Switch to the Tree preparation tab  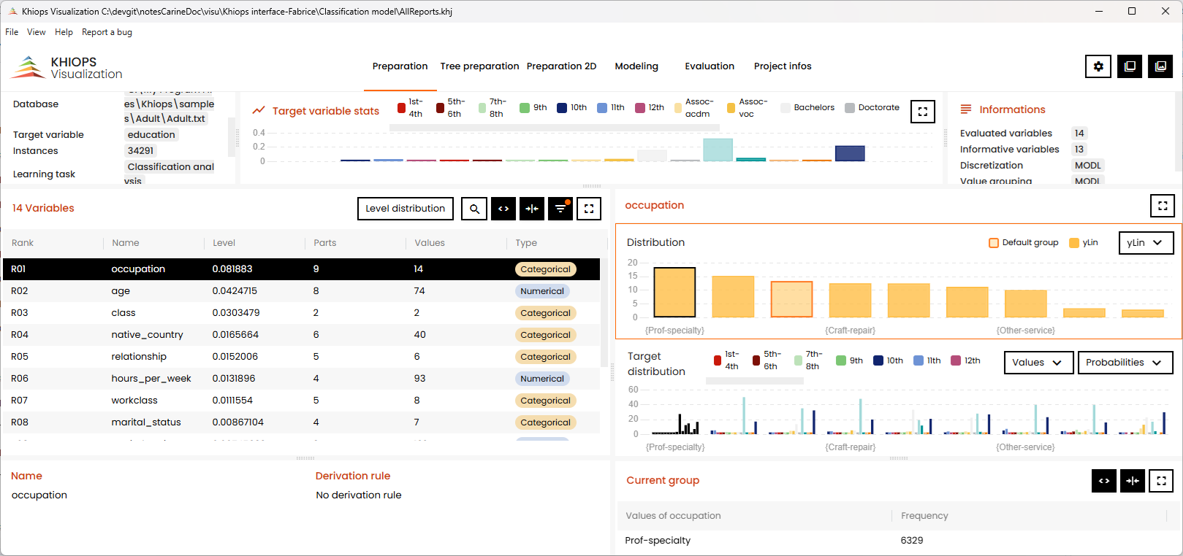coord(479,66)
